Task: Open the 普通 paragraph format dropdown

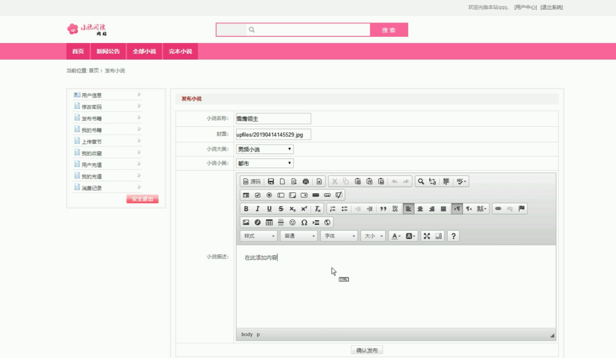Action: tap(298, 236)
